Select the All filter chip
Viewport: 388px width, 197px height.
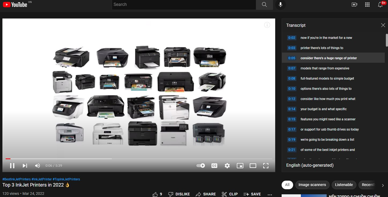coord(287,185)
